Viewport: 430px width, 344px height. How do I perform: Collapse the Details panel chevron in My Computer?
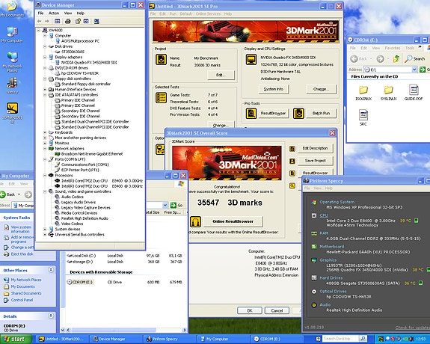pos(51,316)
